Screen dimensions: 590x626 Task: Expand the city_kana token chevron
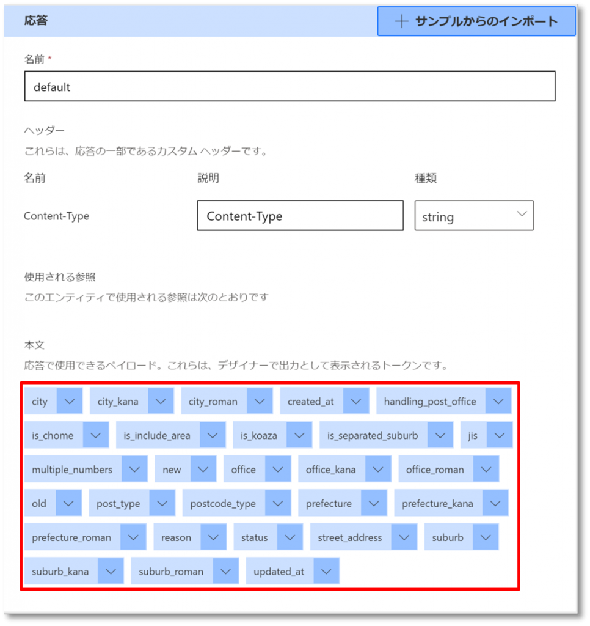pyautogui.click(x=161, y=401)
